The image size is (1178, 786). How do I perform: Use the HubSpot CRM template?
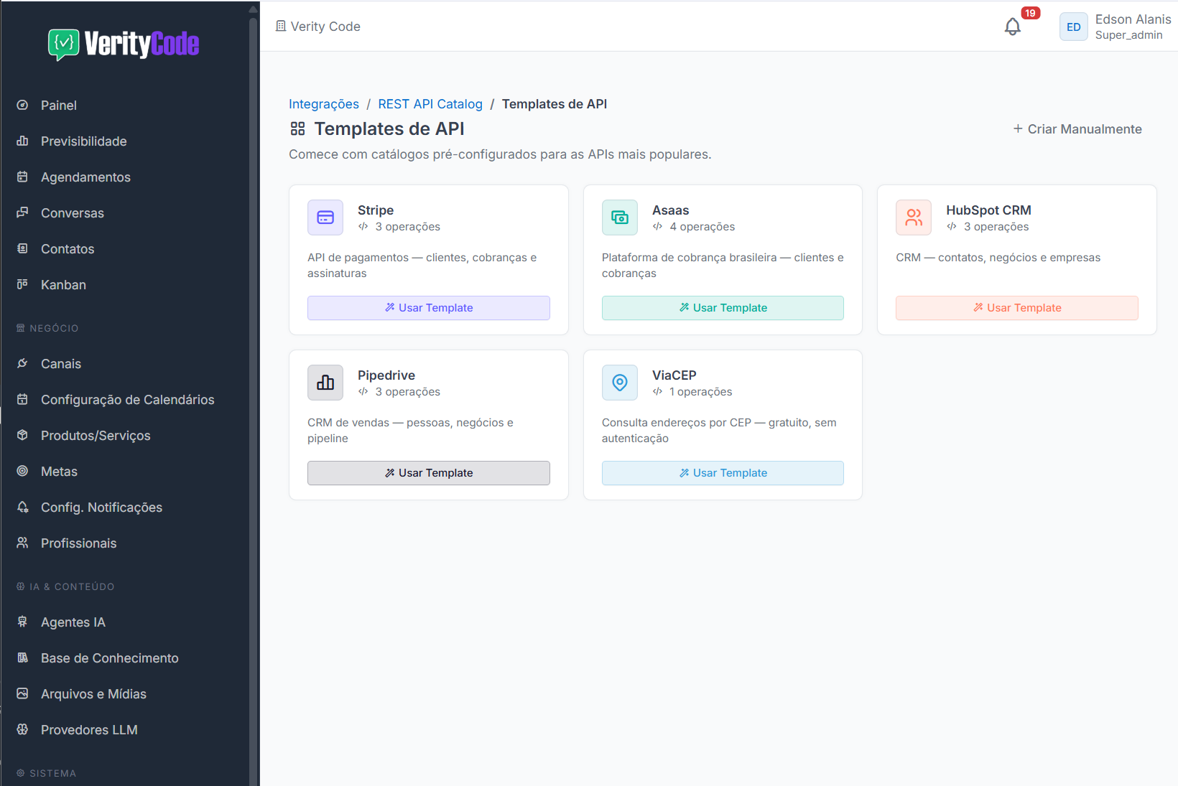(x=1017, y=308)
